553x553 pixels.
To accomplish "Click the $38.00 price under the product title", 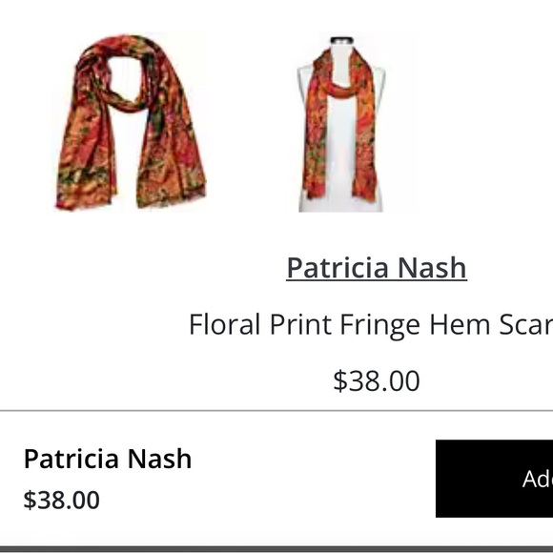I will 377,380.
